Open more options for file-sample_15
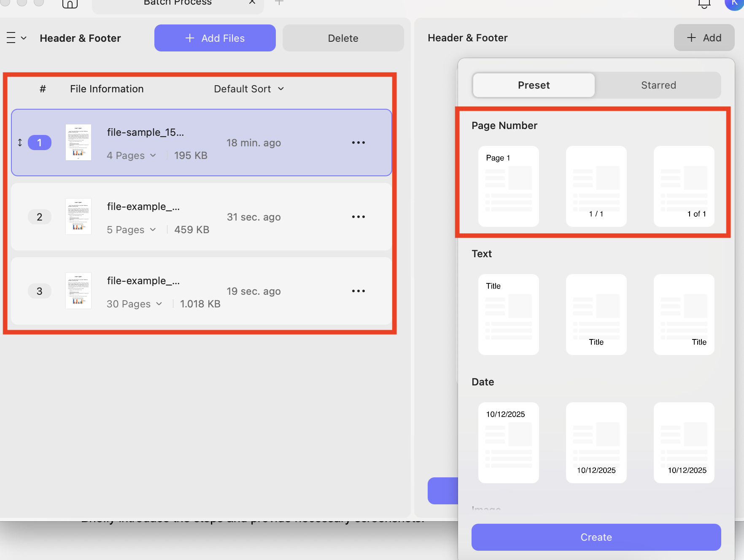 tap(358, 143)
